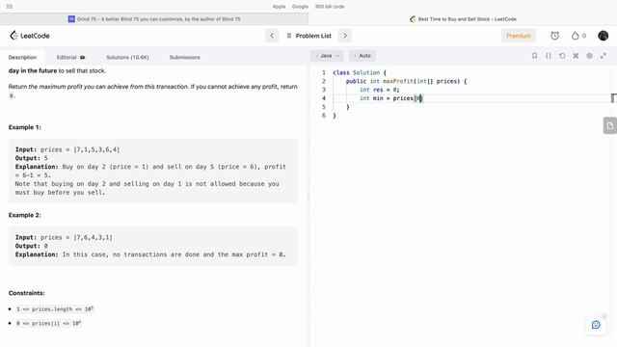Viewport: 617px width, 347px height.
Task: Open the notes side panel icon
Action: 610,126
